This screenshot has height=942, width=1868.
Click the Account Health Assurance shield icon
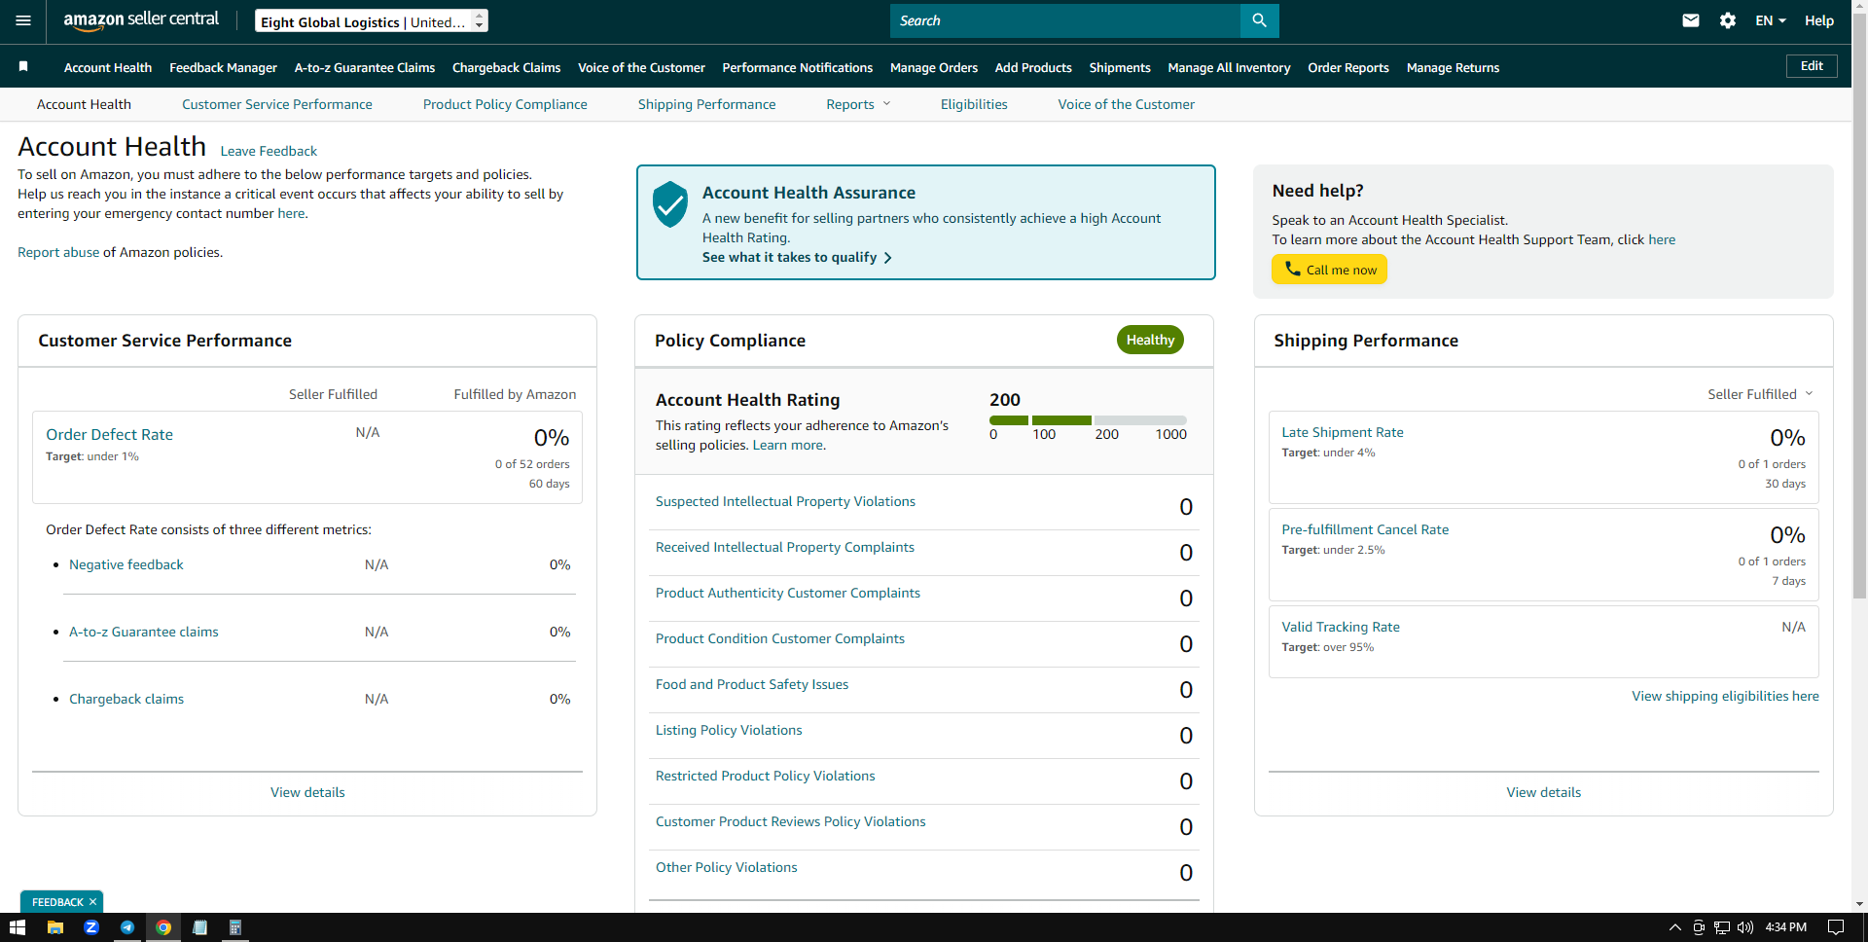pyautogui.click(x=670, y=203)
